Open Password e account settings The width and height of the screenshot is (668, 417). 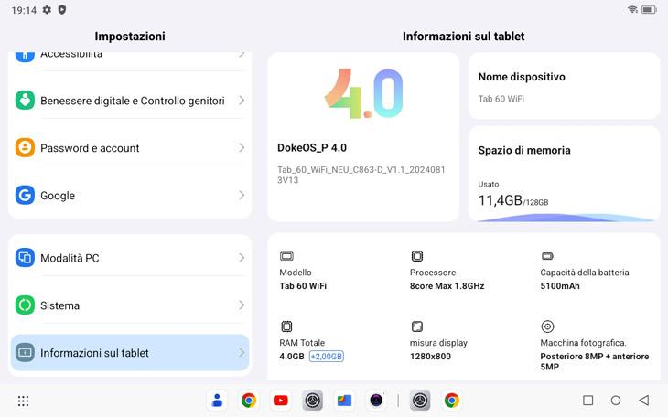[x=129, y=148]
